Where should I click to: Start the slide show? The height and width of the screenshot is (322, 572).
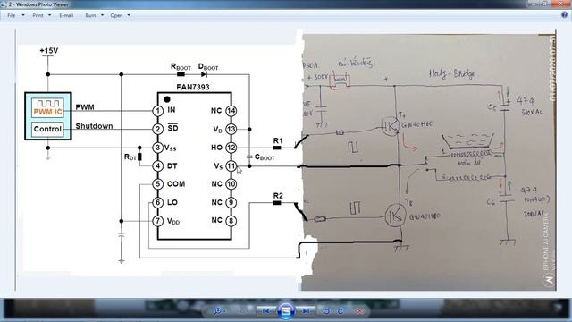tap(286, 311)
